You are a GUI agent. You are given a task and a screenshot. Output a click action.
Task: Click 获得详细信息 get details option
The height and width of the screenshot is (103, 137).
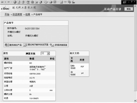[x=61, y=45]
